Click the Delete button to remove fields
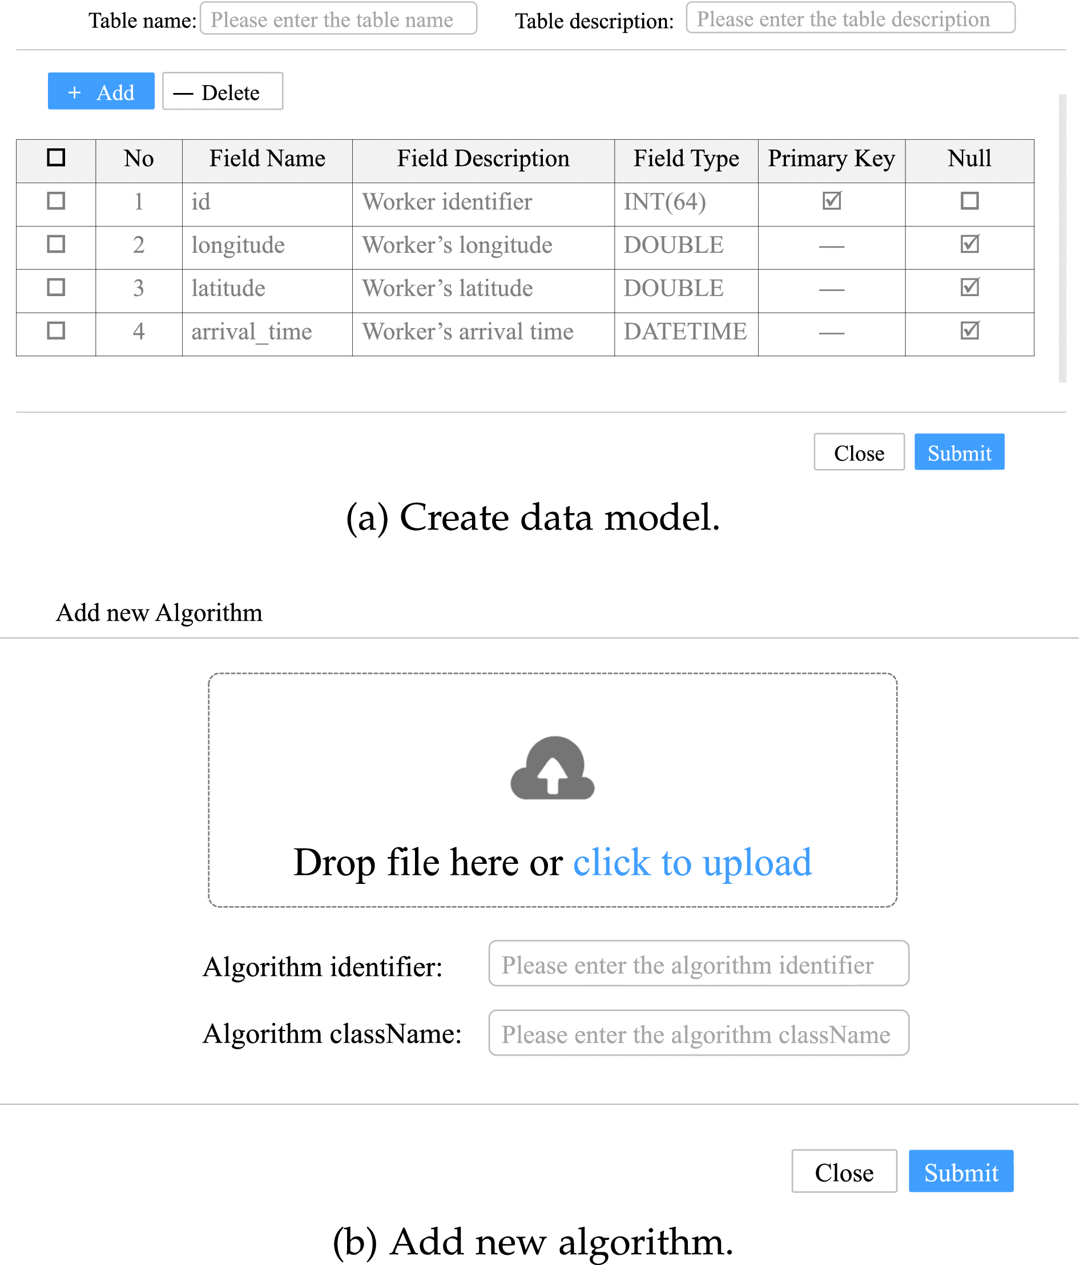The image size is (1080, 1265). pyautogui.click(x=221, y=91)
